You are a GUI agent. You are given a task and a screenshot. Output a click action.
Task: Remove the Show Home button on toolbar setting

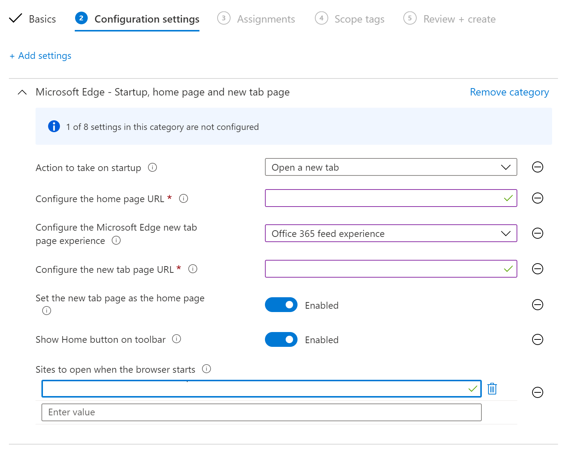pyautogui.click(x=538, y=339)
